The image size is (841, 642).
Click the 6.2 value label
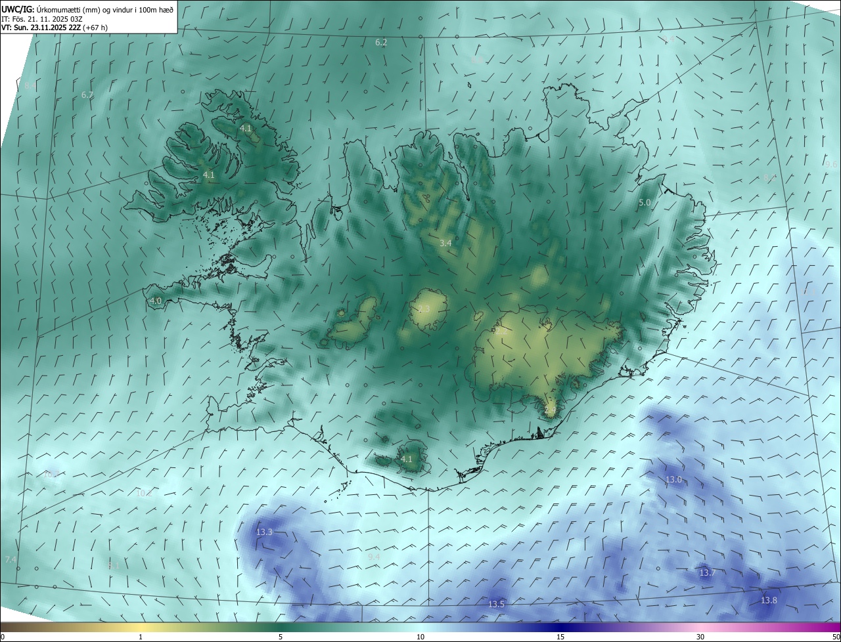point(381,43)
